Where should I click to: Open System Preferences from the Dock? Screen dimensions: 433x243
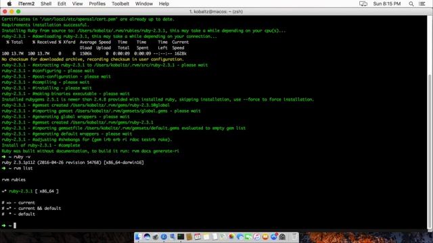pyautogui.click(x=282, y=237)
